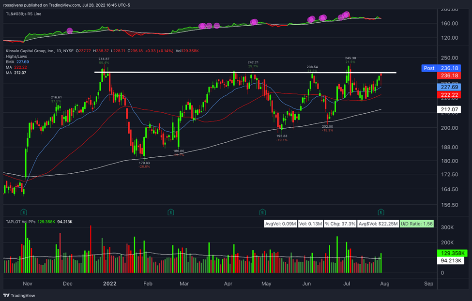Image resolution: width=472 pixels, height=301 pixels.
Task: Click the earnings E marker just before Aug
Action: click(x=381, y=212)
